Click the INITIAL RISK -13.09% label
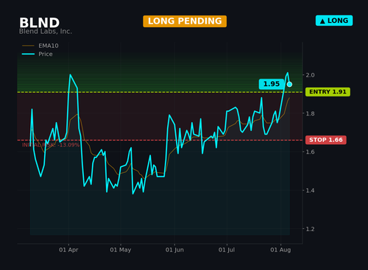 [x=51, y=145]
